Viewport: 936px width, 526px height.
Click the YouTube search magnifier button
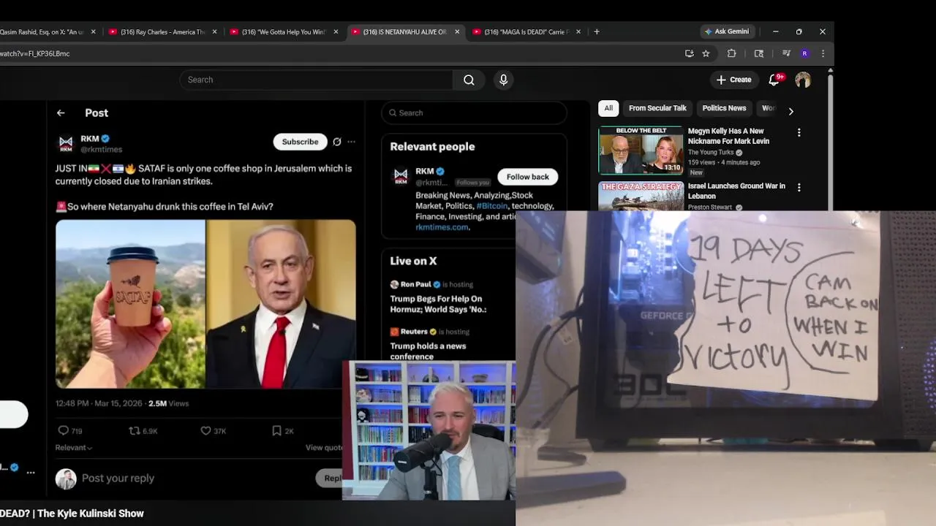pos(469,80)
